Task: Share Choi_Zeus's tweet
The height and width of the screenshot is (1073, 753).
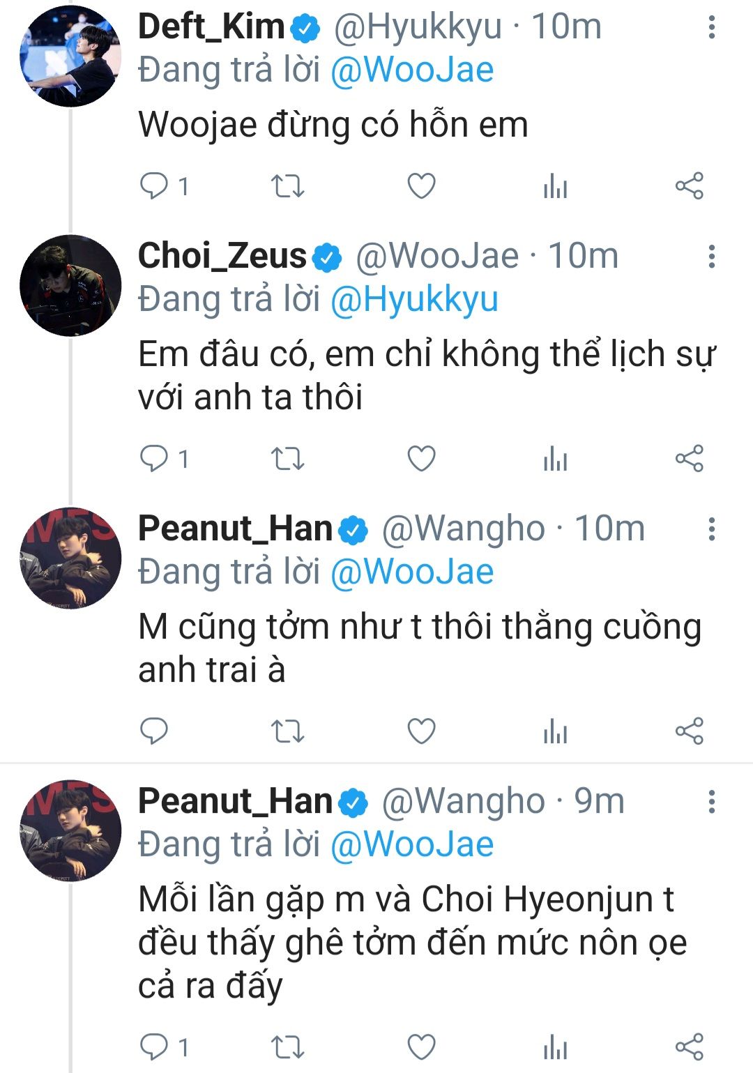Action: [x=690, y=459]
